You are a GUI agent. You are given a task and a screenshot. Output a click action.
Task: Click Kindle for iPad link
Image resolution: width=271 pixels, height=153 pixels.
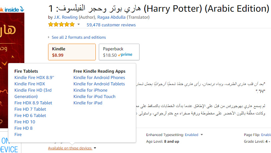[88, 103]
